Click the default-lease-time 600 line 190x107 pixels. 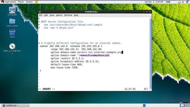click(66, 64)
